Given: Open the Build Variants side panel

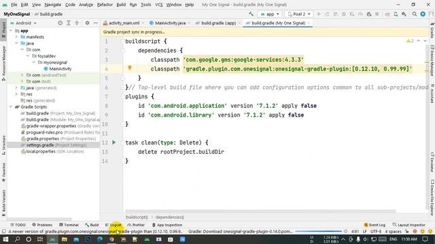Looking at the screenshot, I should point(3,203).
